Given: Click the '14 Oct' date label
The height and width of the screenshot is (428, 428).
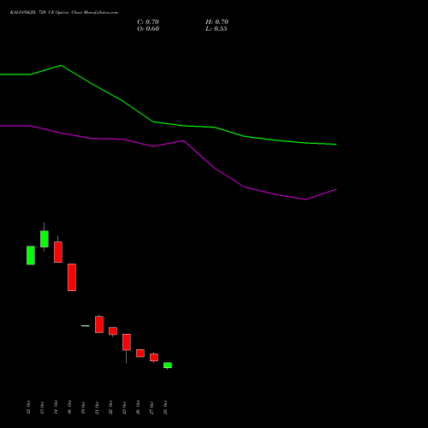Looking at the screenshot, I should (56, 407).
